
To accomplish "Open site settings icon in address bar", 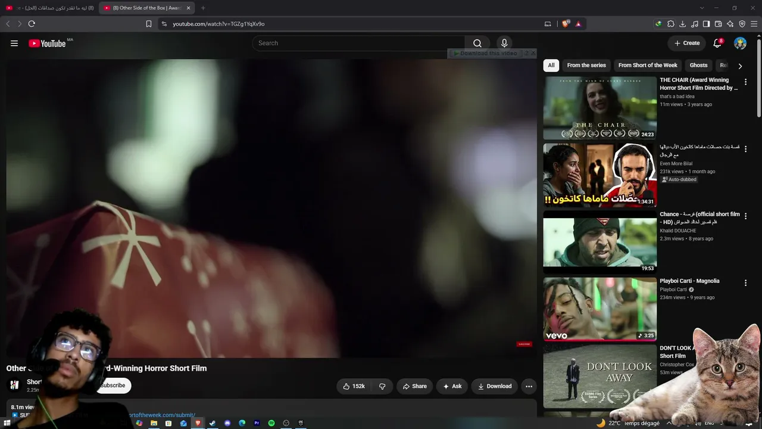I will (164, 24).
